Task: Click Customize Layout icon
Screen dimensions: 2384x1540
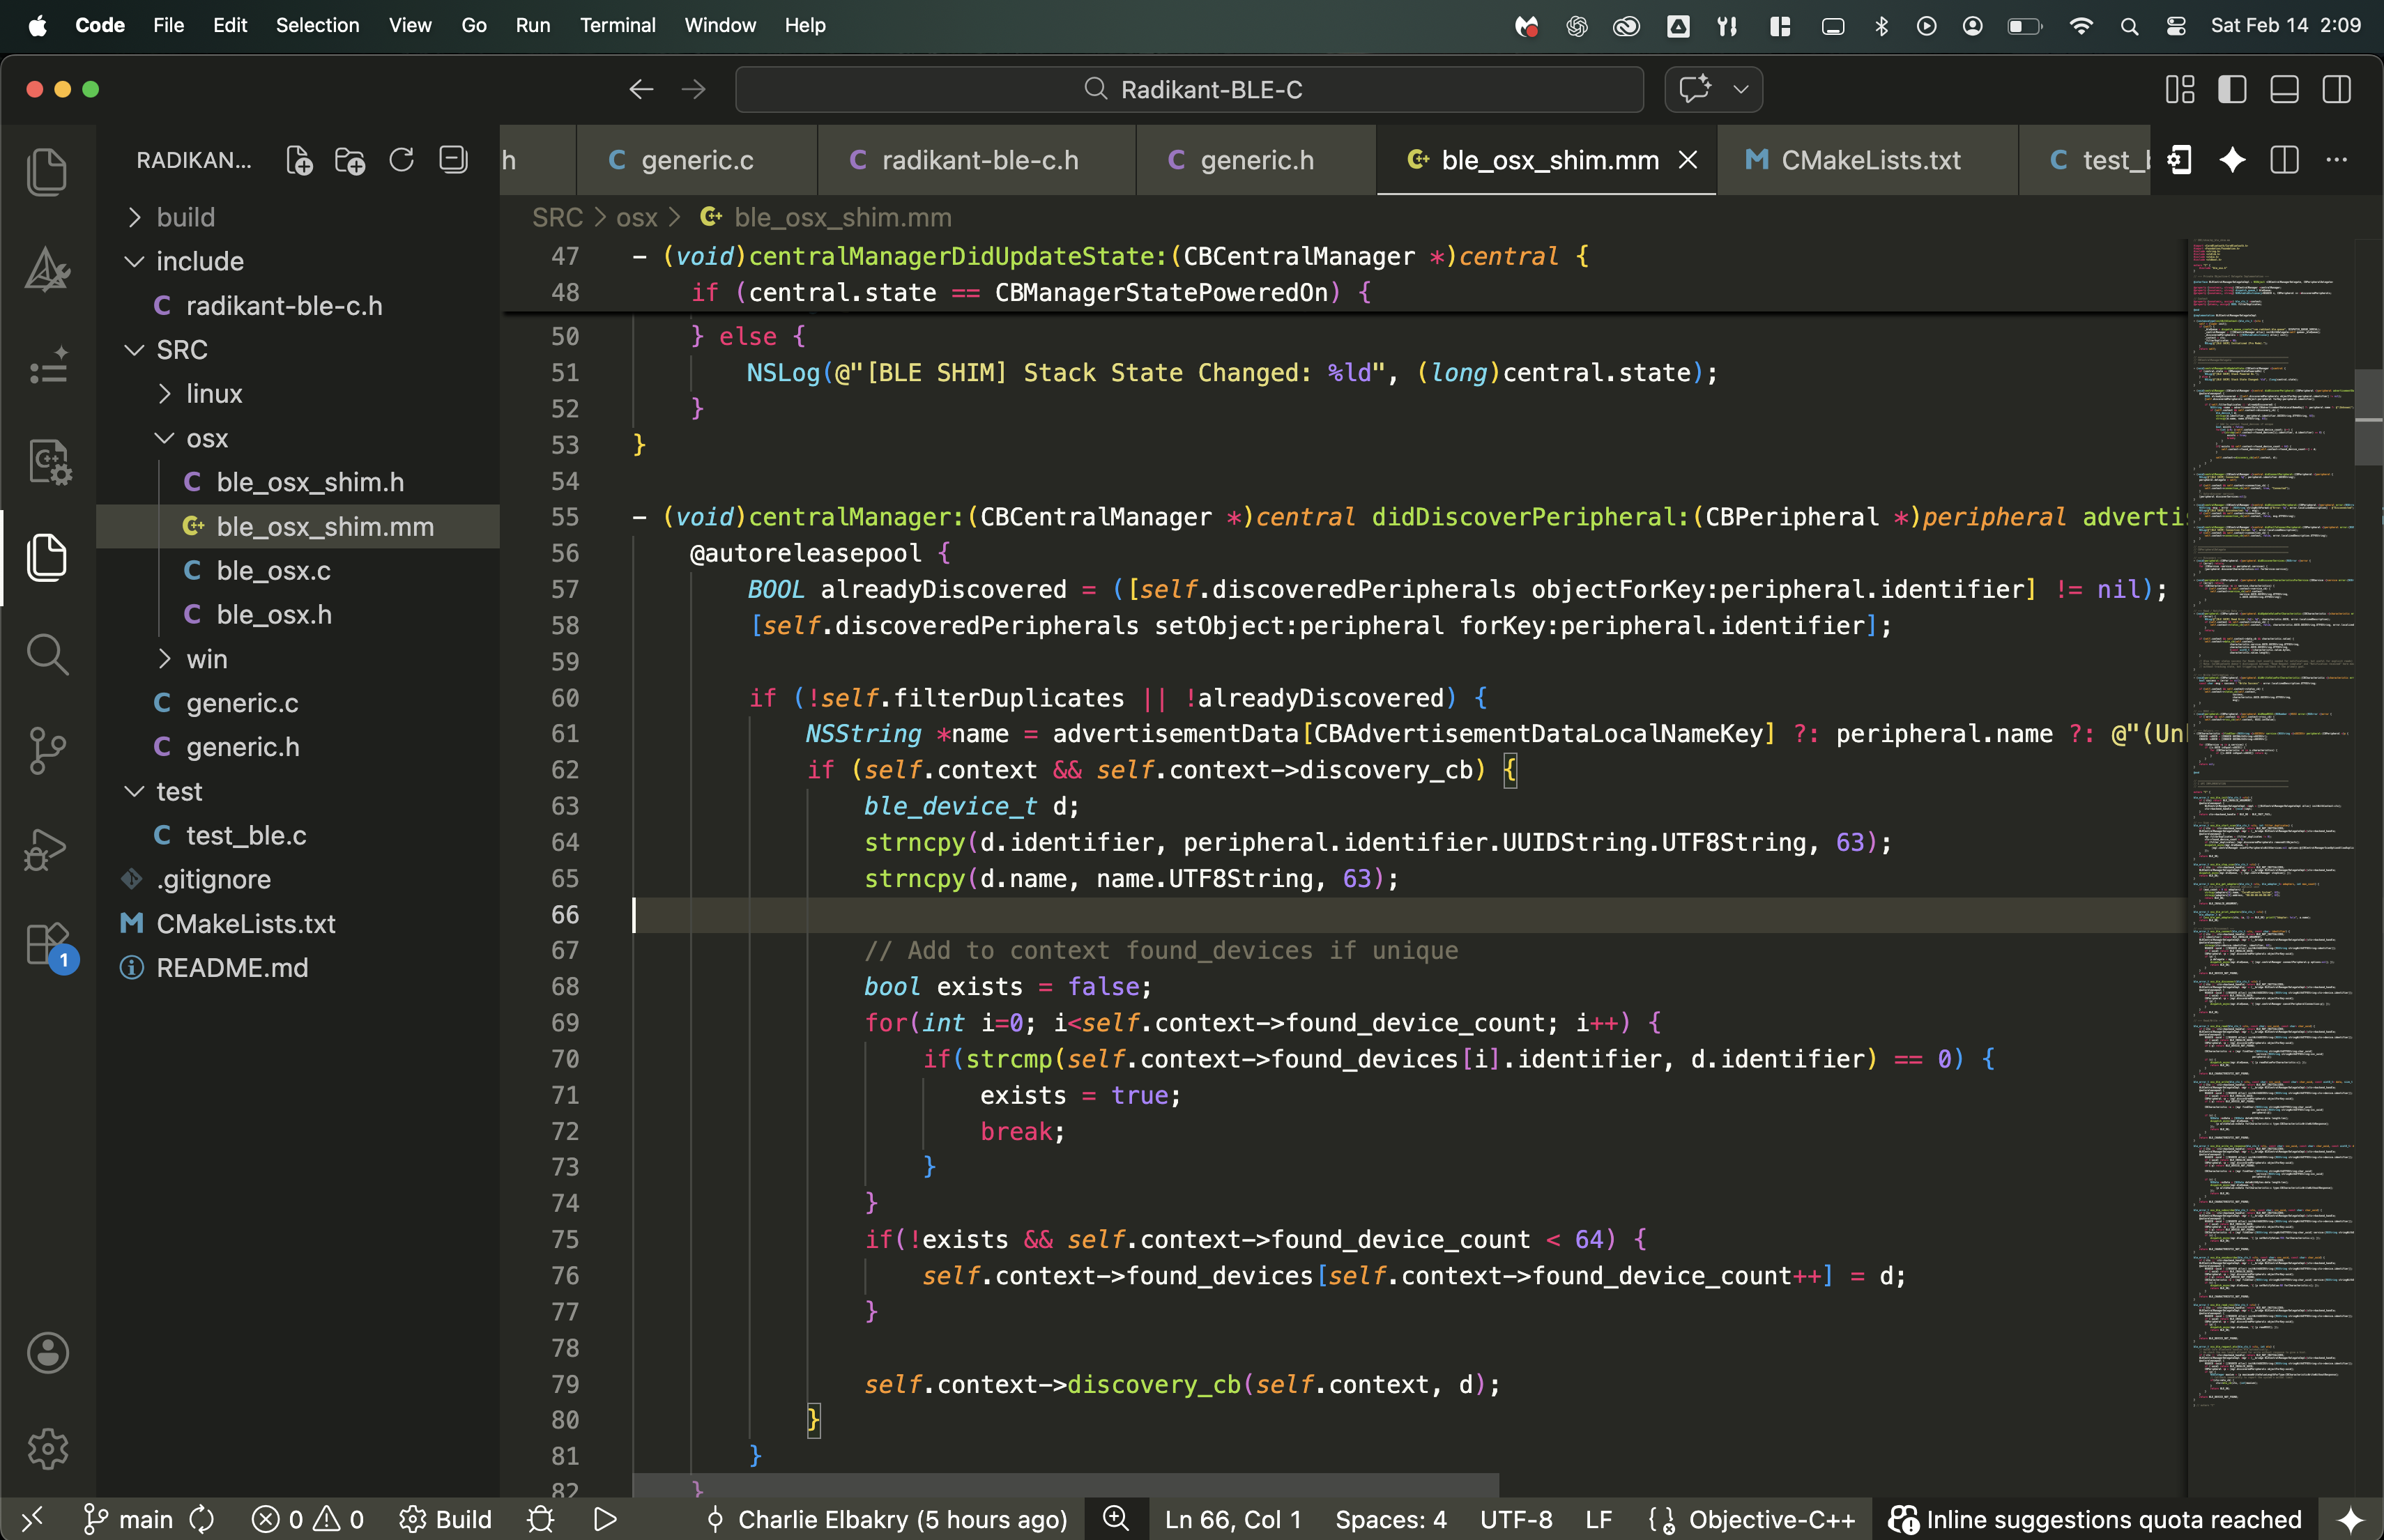Action: tap(2180, 90)
